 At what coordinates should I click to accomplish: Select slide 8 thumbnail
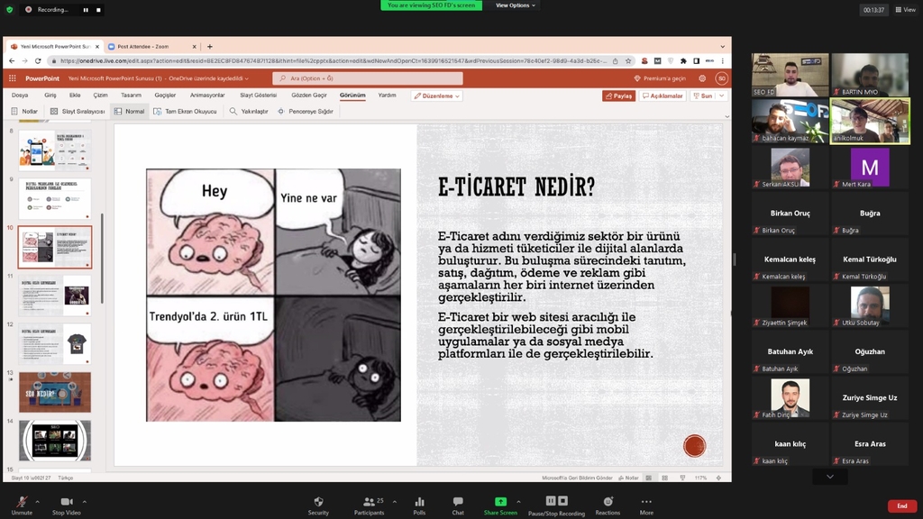pos(55,150)
